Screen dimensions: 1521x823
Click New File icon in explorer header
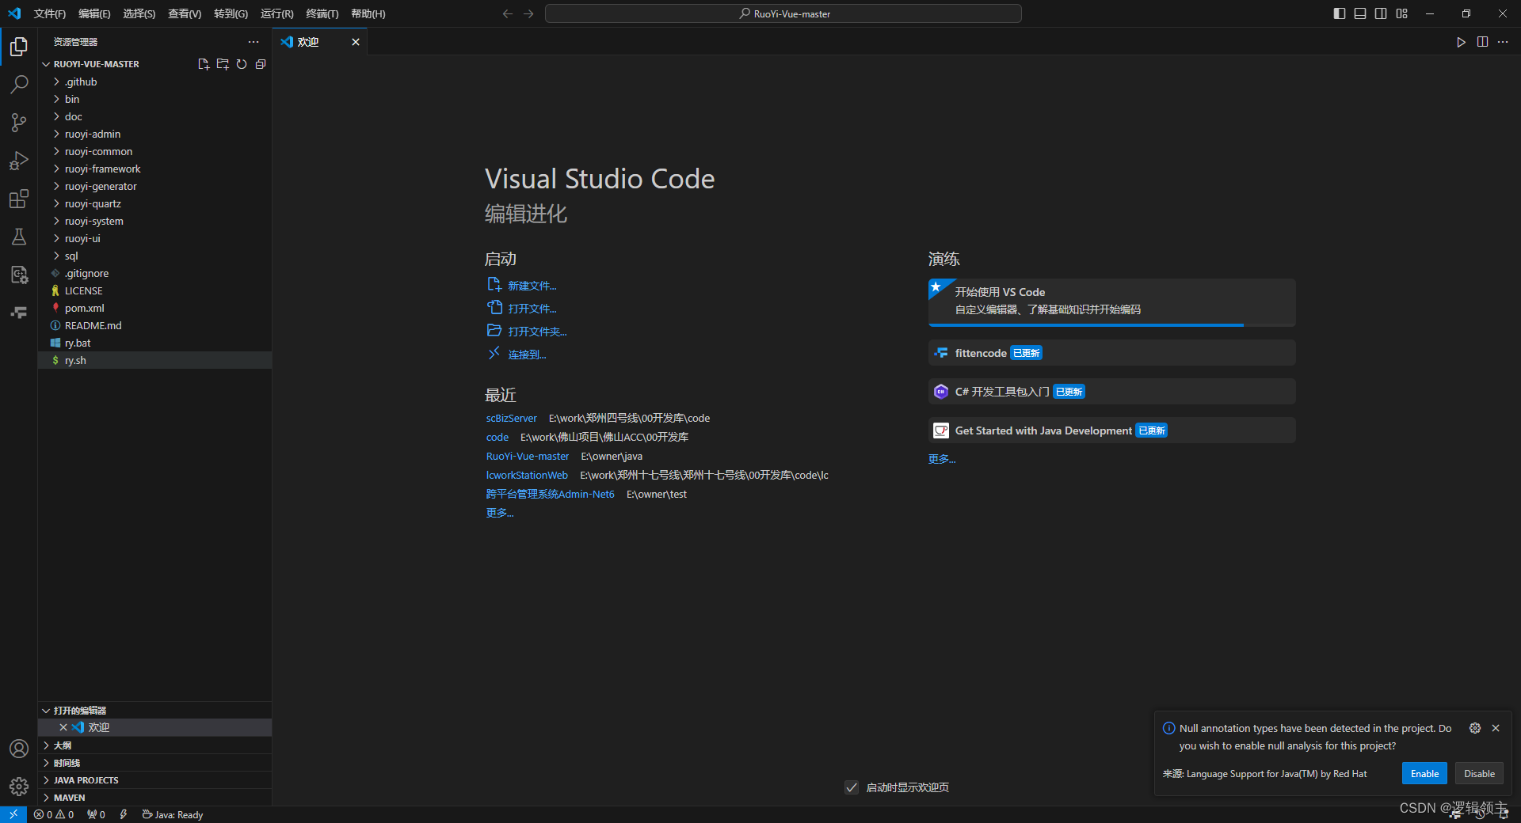pos(204,64)
